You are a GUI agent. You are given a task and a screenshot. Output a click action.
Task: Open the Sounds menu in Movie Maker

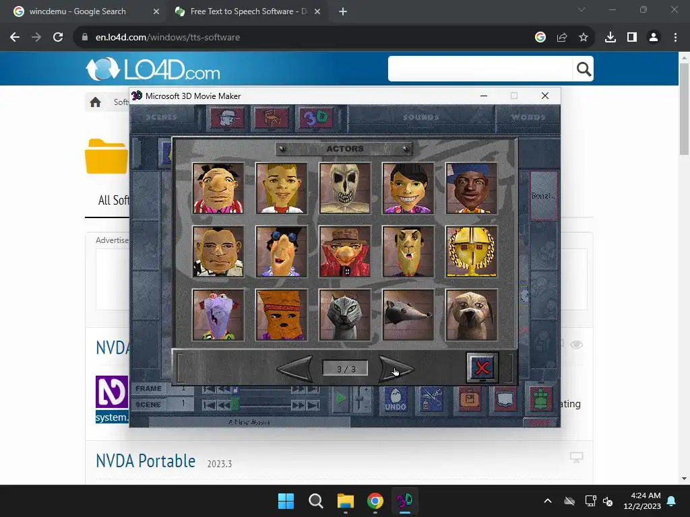click(x=420, y=117)
